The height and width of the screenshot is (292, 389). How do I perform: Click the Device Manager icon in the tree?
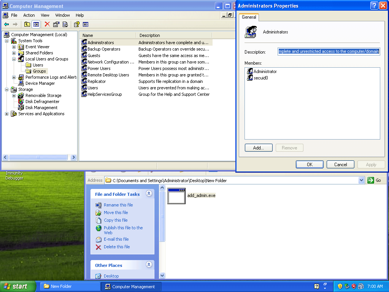(x=21, y=83)
